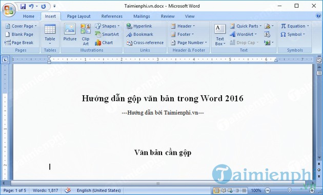Click the "Page: 1 of 5" status indicator

[x=15, y=190]
